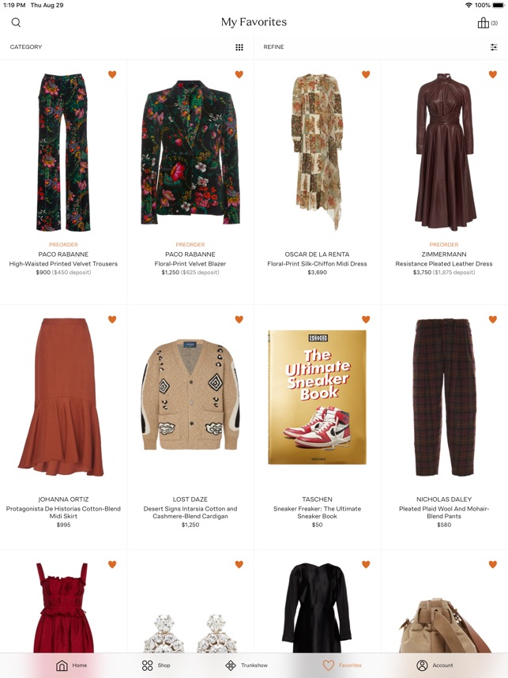View the Johanna Ortiz rust midi skirt image
The width and height of the screenshot is (508, 678).
pos(62,397)
